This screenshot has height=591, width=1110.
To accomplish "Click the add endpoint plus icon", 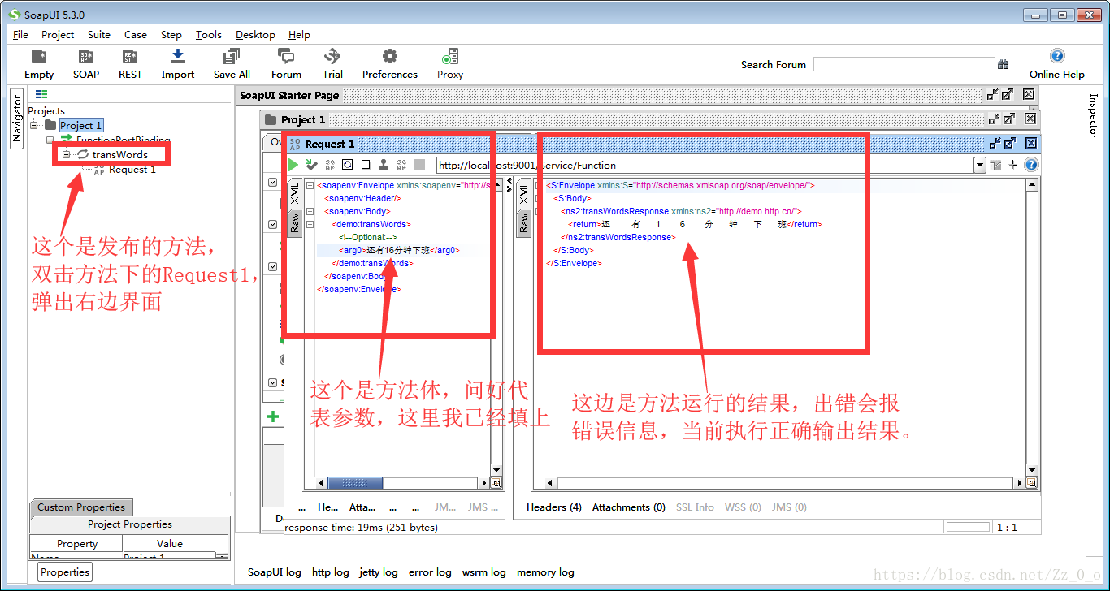I will pos(1013,165).
